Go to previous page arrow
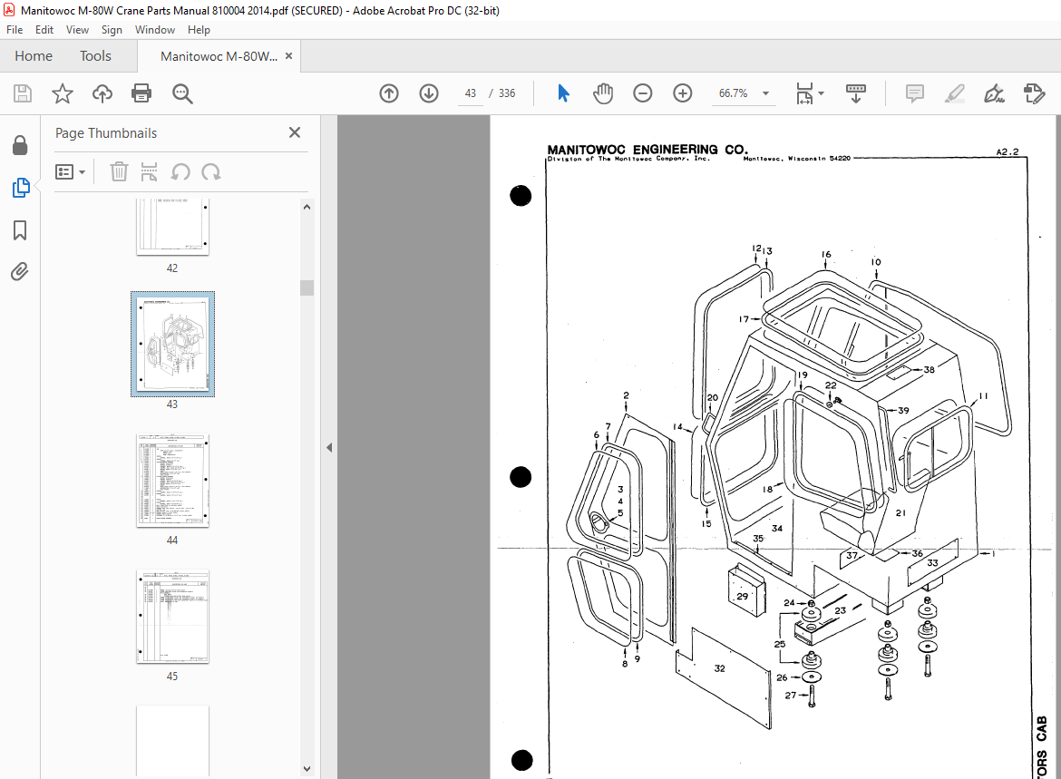Screen dimensions: 1061x779 pos(389,93)
